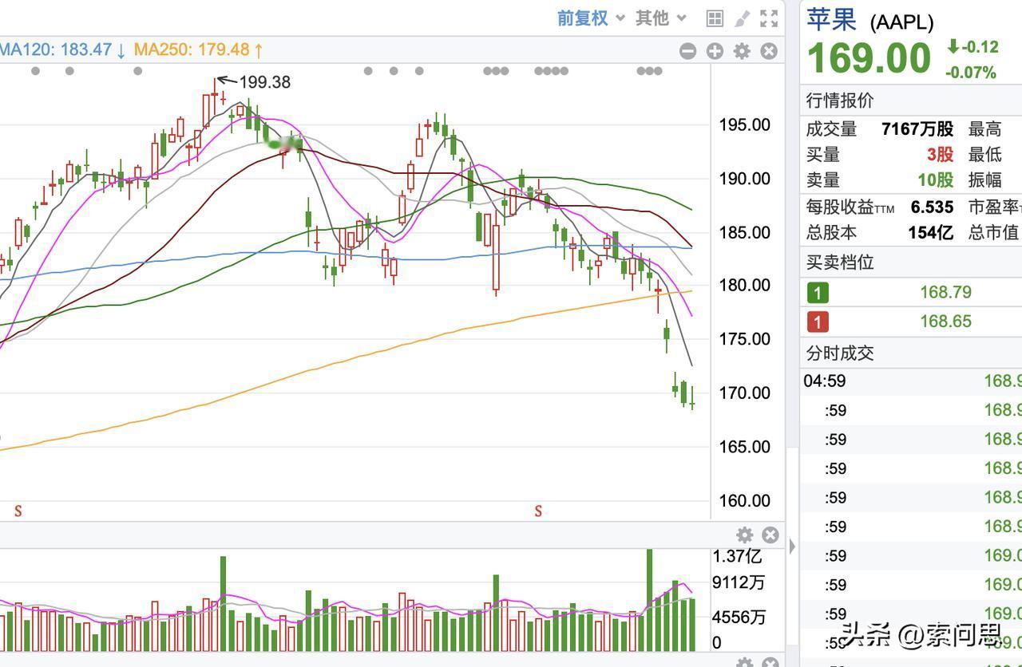Enter fullscreen chart mode
Image resolution: width=1022 pixels, height=667 pixels.
click(769, 18)
